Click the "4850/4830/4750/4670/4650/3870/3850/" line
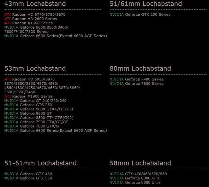This screenshot has width=209, height=187. coord(42,88)
